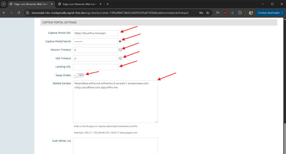Maximize the browser window
The height and width of the screenshot is (154, 286).
pyautogui.click(x=272, y=4)
